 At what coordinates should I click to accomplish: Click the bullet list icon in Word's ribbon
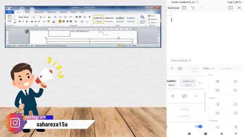(x=60, y=17)
